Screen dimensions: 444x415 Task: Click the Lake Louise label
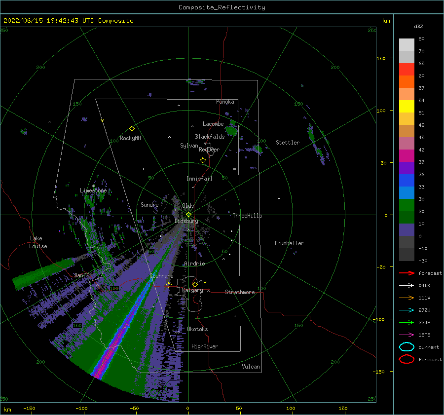click(38, 242)
